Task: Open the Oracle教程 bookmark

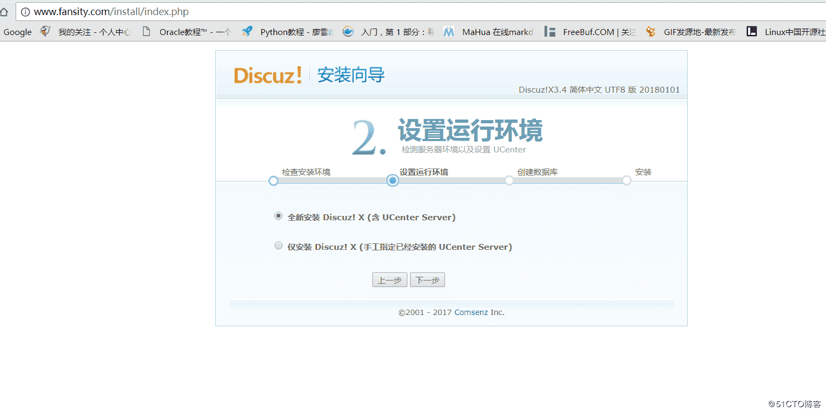Action: tap(195, 32)
